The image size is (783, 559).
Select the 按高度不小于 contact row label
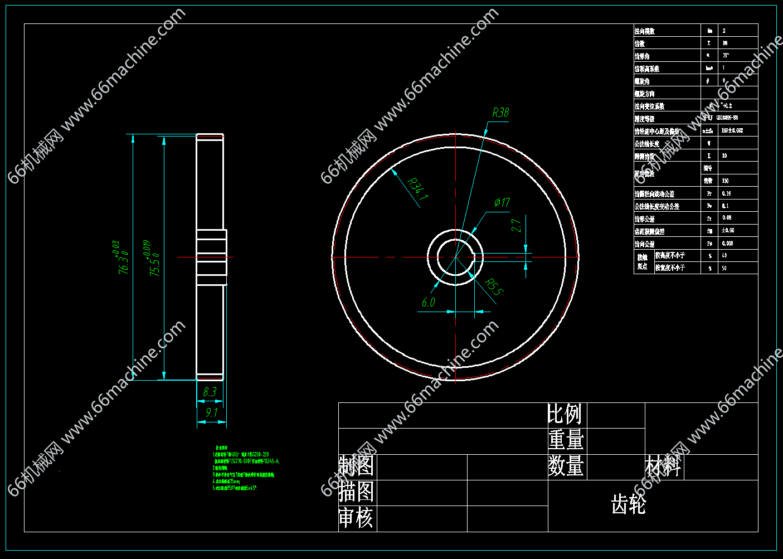[x=670, y=255]
